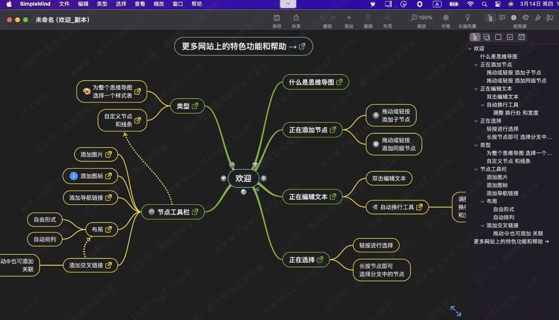Toggle the notes panel in the inspector
The width and height of the screenshot is (559, 320).
click(502, 18)
